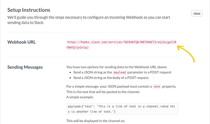The height and width of the screenshot is (124, 210).
Task: Click second line of example code 's is another line'
Action: tap(91, 112)
